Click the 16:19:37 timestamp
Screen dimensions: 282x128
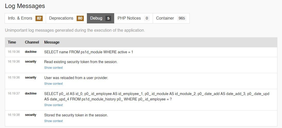pos(14,93)
